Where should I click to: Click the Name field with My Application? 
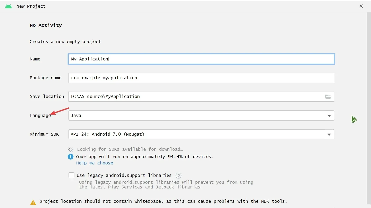[201, 59]
